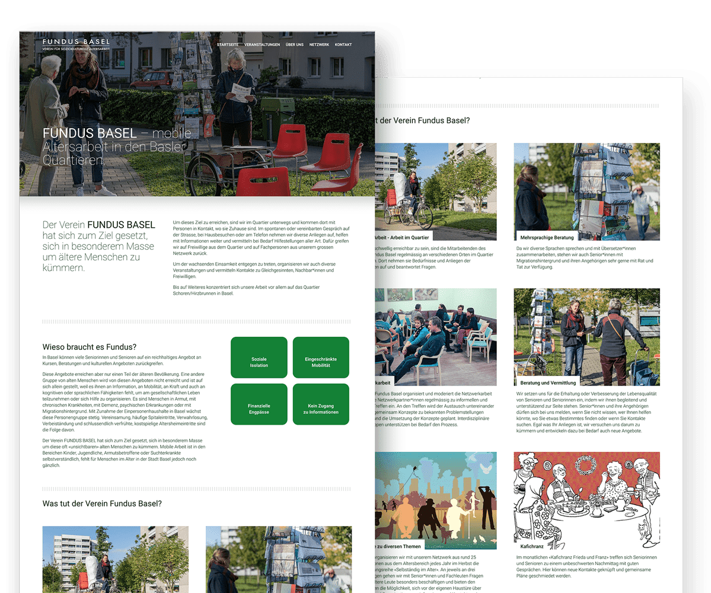Click the paragraph starting 'Im monatlichen «Kafichranz Frieda'
Viewport: 711px width, 593px height.
point(586,567)
